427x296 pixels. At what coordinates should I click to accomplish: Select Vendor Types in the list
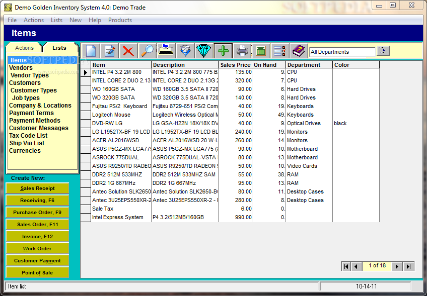[x=29, y=75]
